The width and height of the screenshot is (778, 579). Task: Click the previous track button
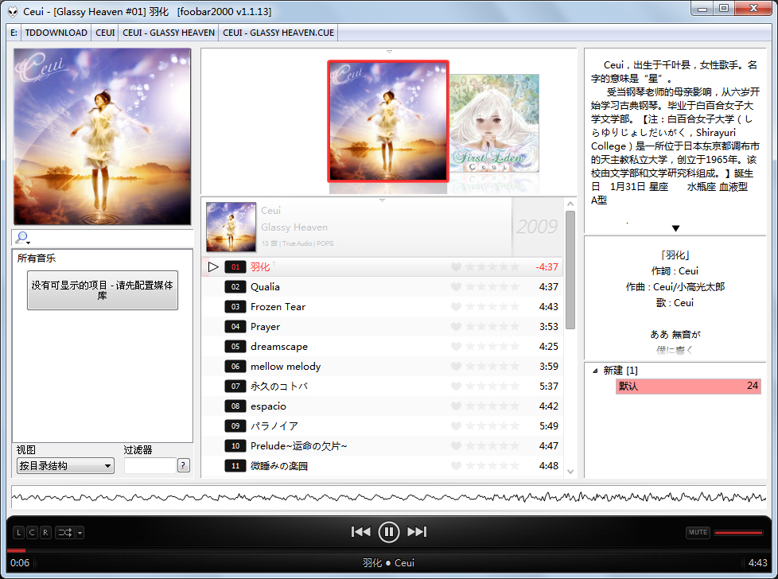point(360,532)
